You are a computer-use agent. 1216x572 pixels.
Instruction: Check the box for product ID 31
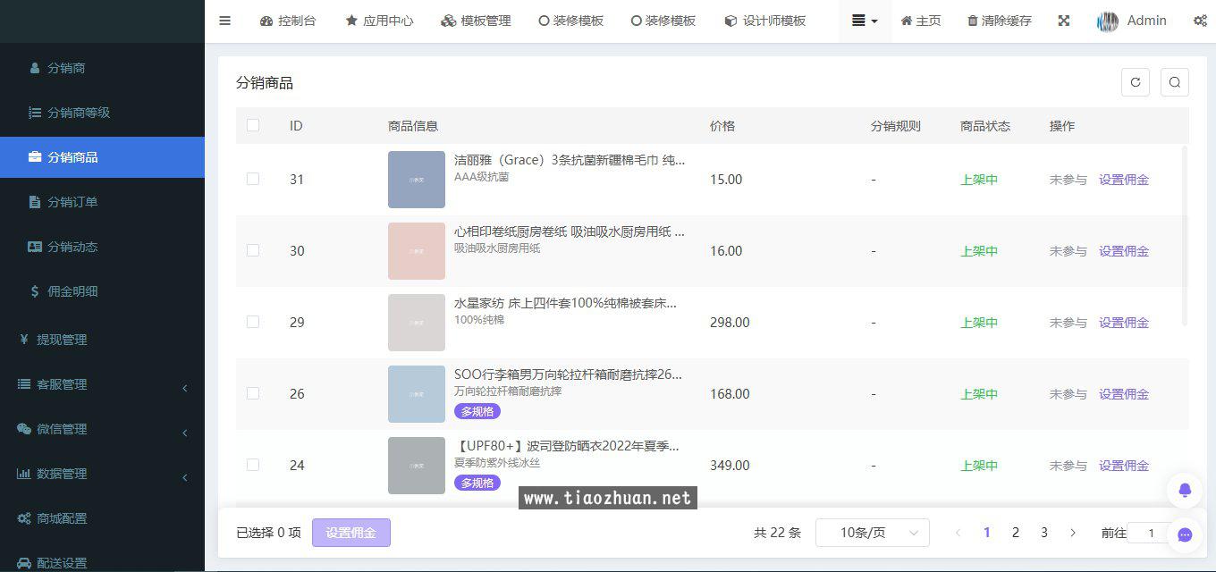[x=253, y=179]
